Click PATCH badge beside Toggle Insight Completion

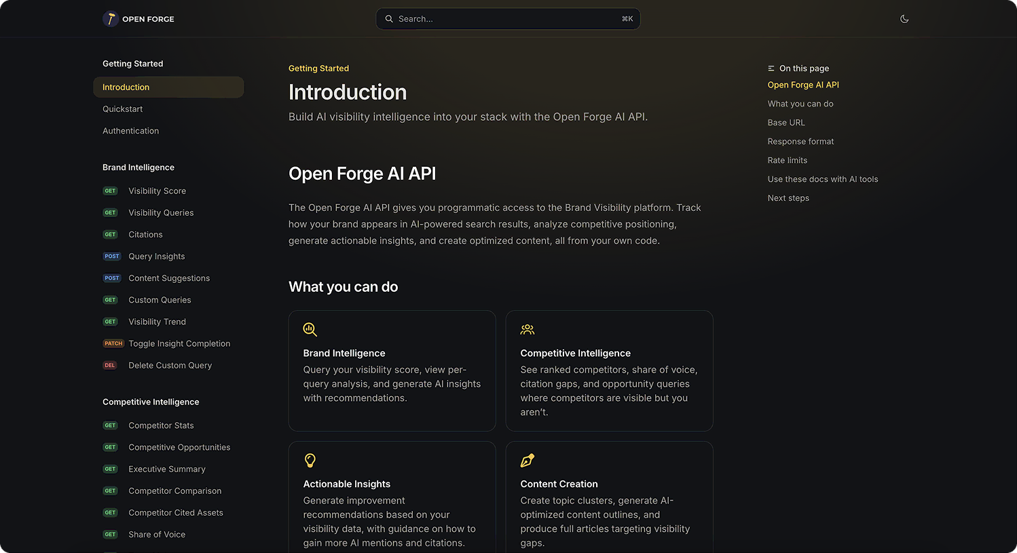(x=113, y=344)
